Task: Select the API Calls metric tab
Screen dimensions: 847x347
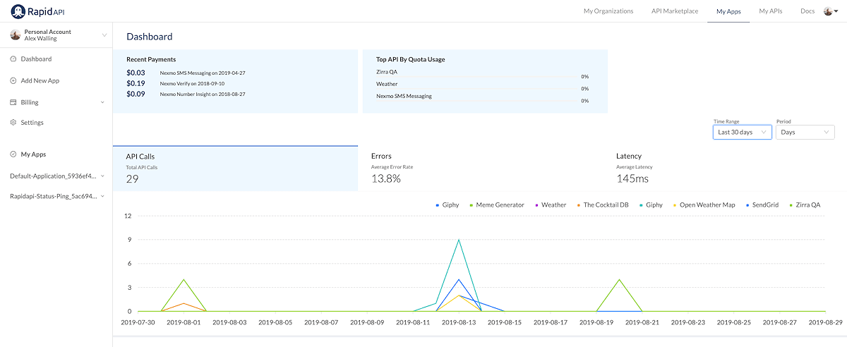Action: (235, 169)
